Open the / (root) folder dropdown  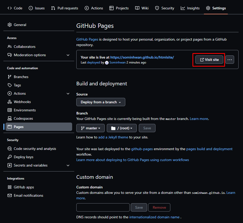[x=122, y=128]
